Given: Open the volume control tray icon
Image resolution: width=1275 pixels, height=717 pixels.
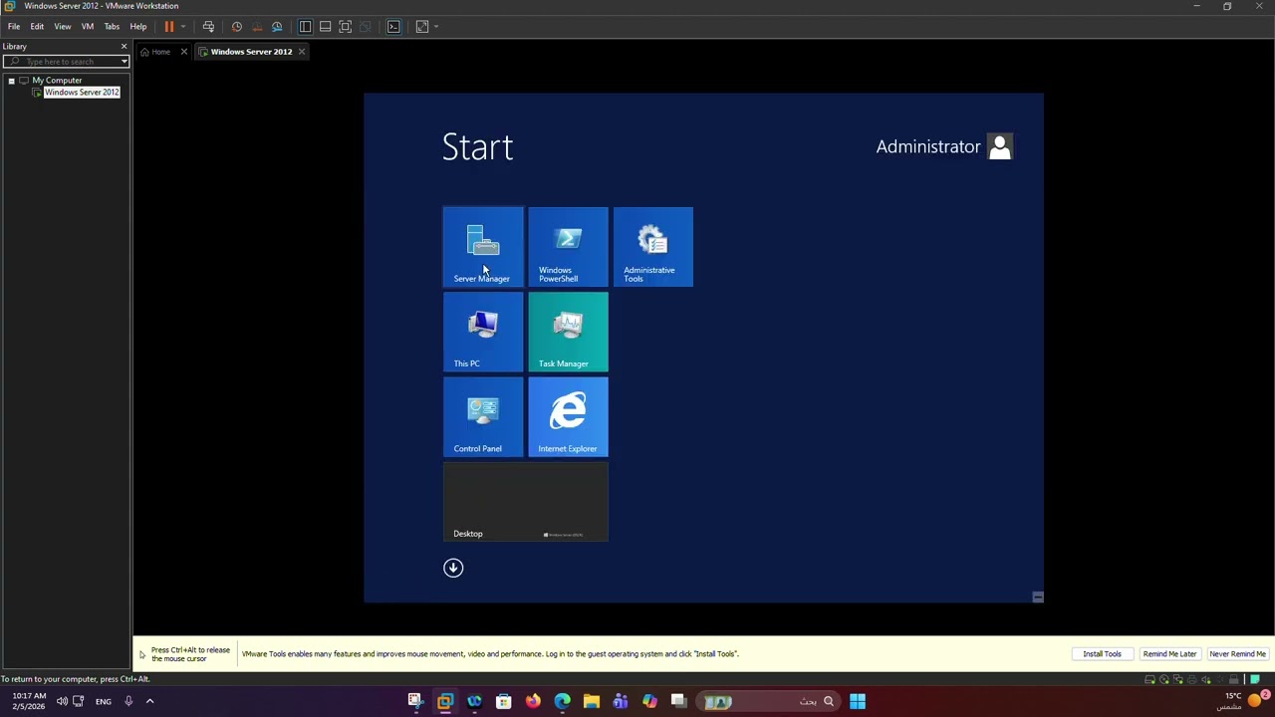Looking at the screenshot, I should [x=62, y=701].
